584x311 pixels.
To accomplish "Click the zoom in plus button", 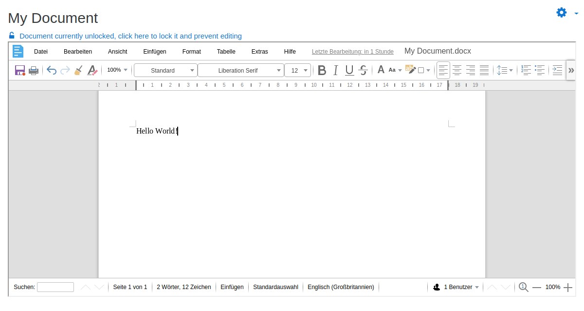I will click(x=568, y=288).
